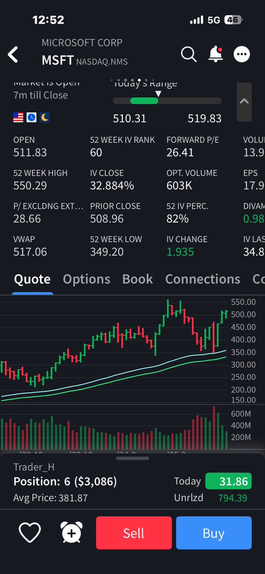Tap FORWARD P/E value 26.41

(180, 152)
